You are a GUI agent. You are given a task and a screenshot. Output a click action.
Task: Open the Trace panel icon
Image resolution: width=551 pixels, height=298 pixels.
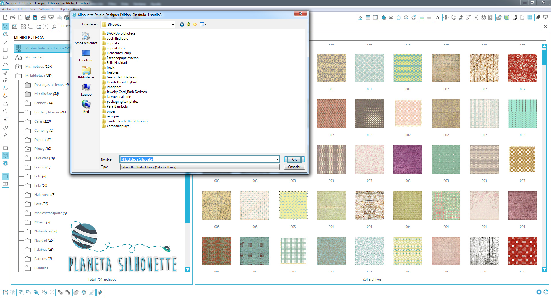507,18
